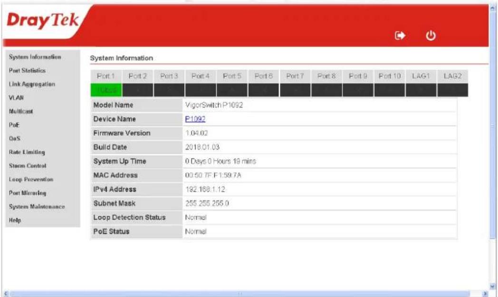Click Port 9 header label
This screenshot has height=297, width=498.
tap(358, 76)
